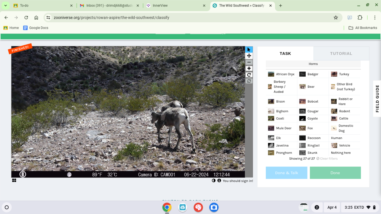The image size is (381, 214).
Task: Choose African Oryx from species list
Action: point(282,74)
